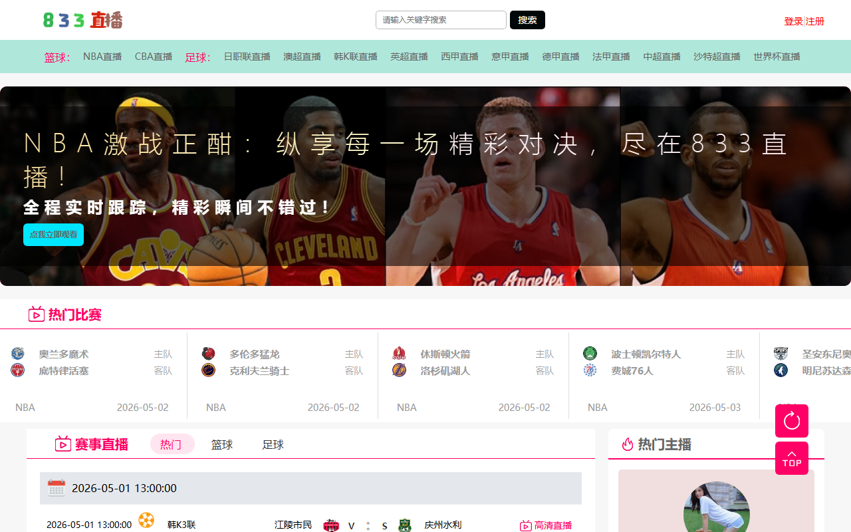Screen dimensions: 851x532
Task: Choose 法甲直播 in navigation
Action: click(611, 57)
